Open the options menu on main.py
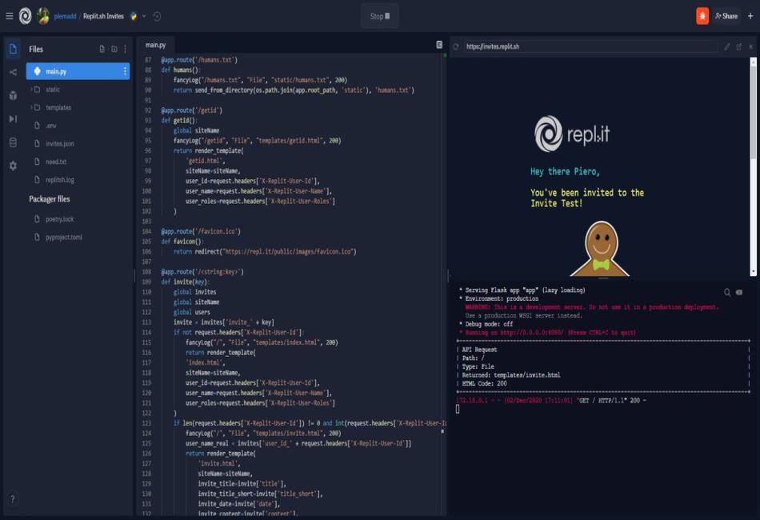Image resolution: width=760 pixels, height=520 pixels. point(126,71)
